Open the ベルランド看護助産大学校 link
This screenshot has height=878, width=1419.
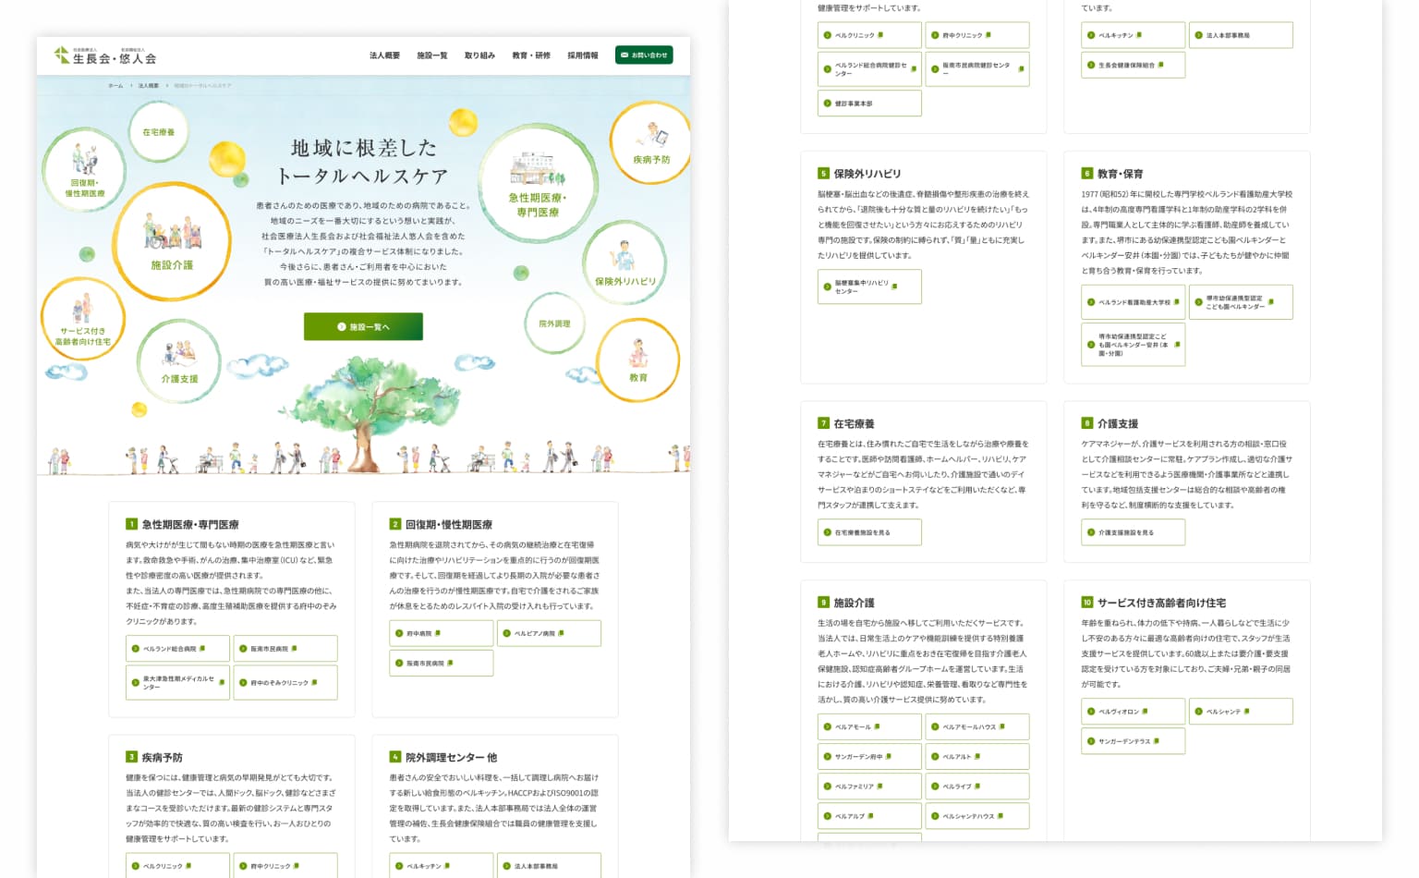(x=1133, y=302)
